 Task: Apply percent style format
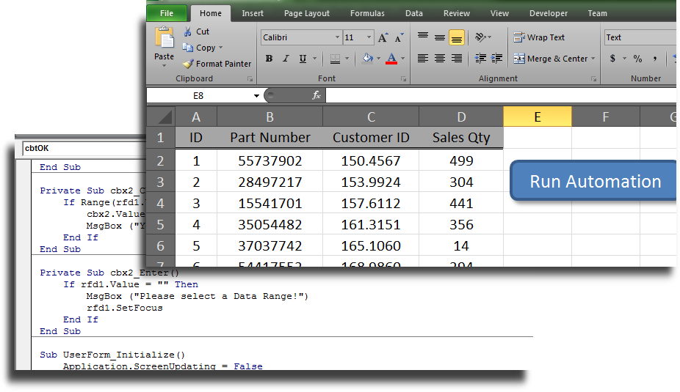(637, 59)
